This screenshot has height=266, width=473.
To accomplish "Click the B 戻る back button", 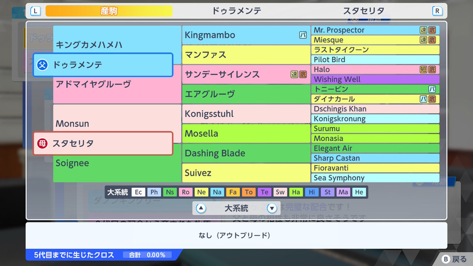I will tap(454, 259).
